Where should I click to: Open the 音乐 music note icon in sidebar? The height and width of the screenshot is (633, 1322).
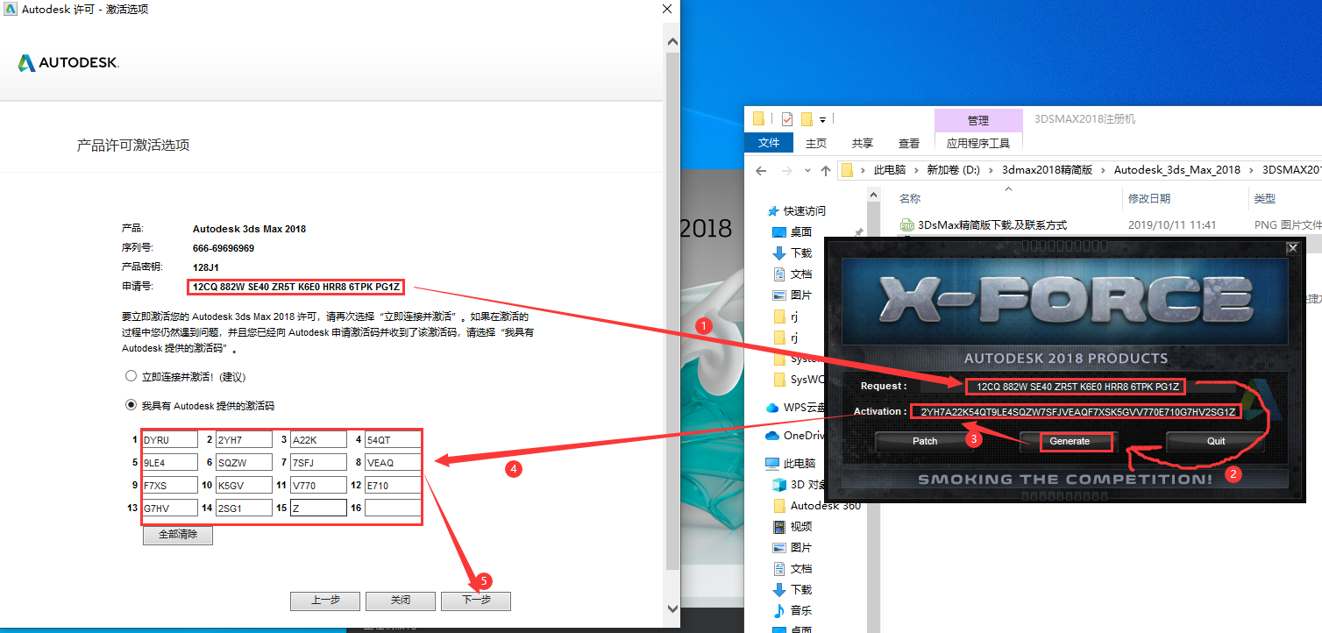[x=779, y=611]
